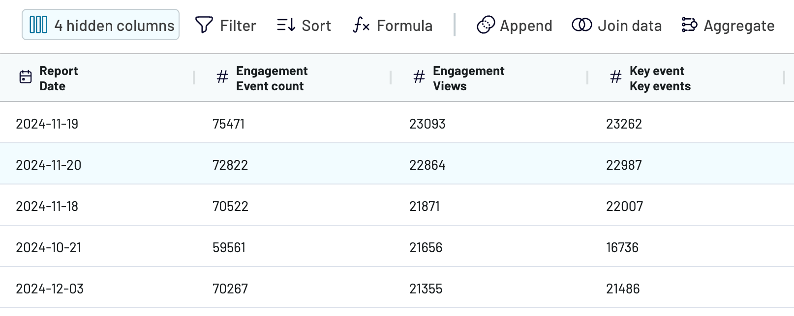Viewport: 794px width, 316px height.
Task: Open the Join data option
Action: (x=617, y=25)
